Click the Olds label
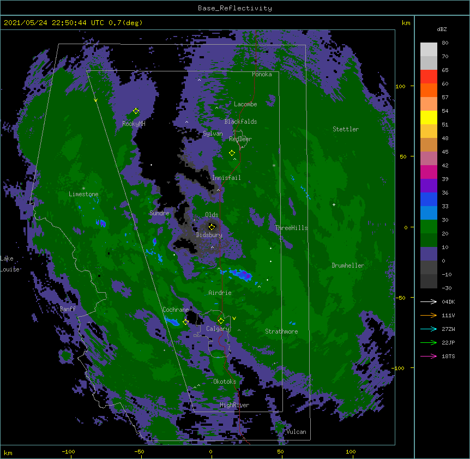The width and height of the screenshot is (470, 459). coord(212,215)
